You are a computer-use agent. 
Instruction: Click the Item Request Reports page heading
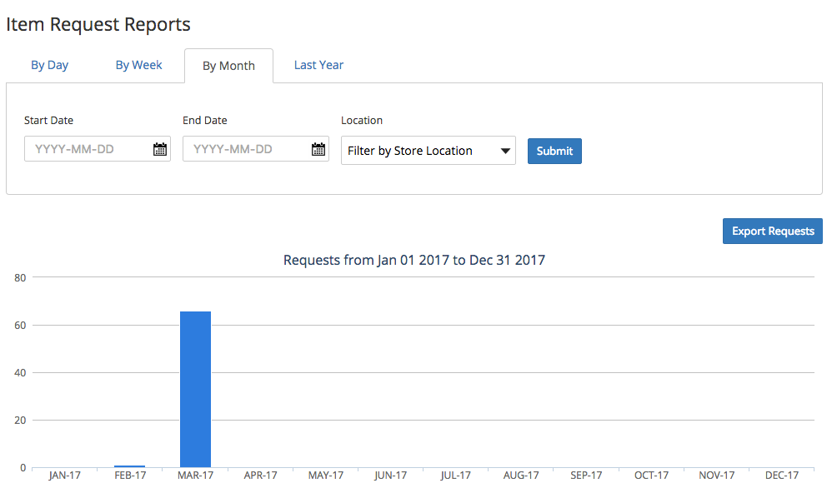(x=98, y=24)
